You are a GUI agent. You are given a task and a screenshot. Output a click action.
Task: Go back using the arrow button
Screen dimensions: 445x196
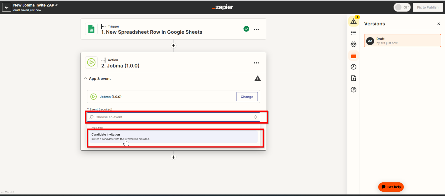tap(7, 7)
